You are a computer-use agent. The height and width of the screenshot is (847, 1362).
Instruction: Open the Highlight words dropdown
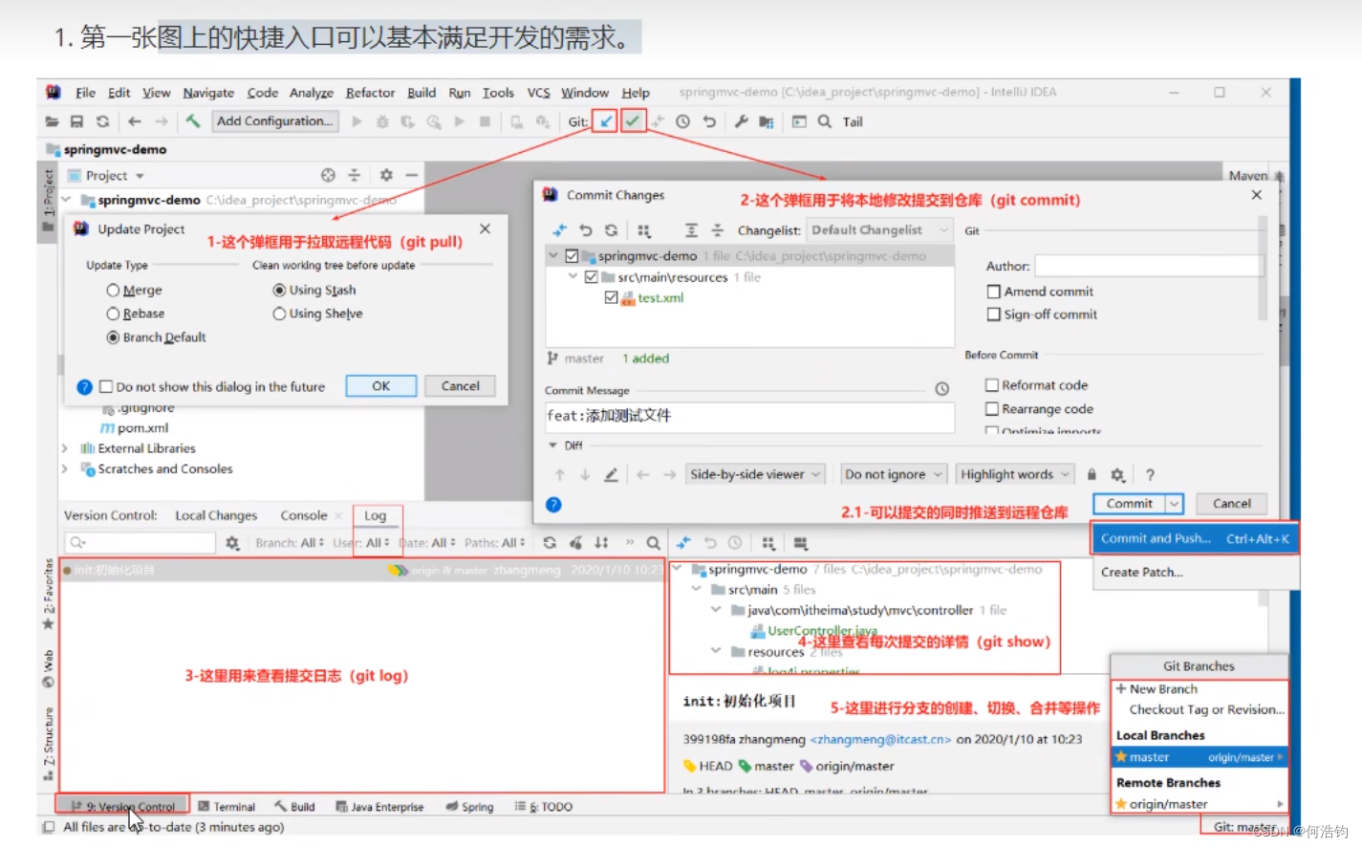coord(1015,474)
